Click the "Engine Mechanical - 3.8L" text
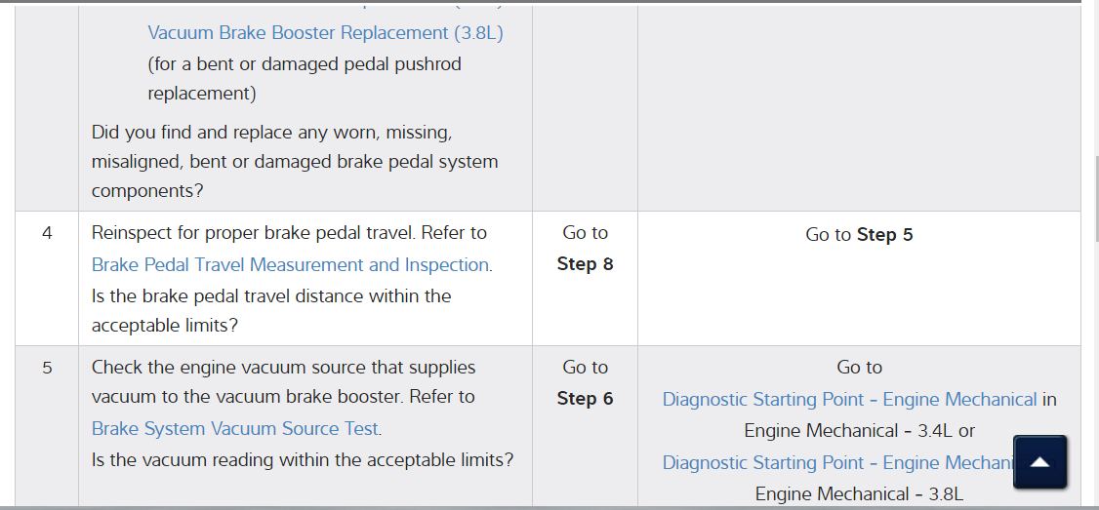The height and width of the screenshot is (510, 1099). pos(859,493)
